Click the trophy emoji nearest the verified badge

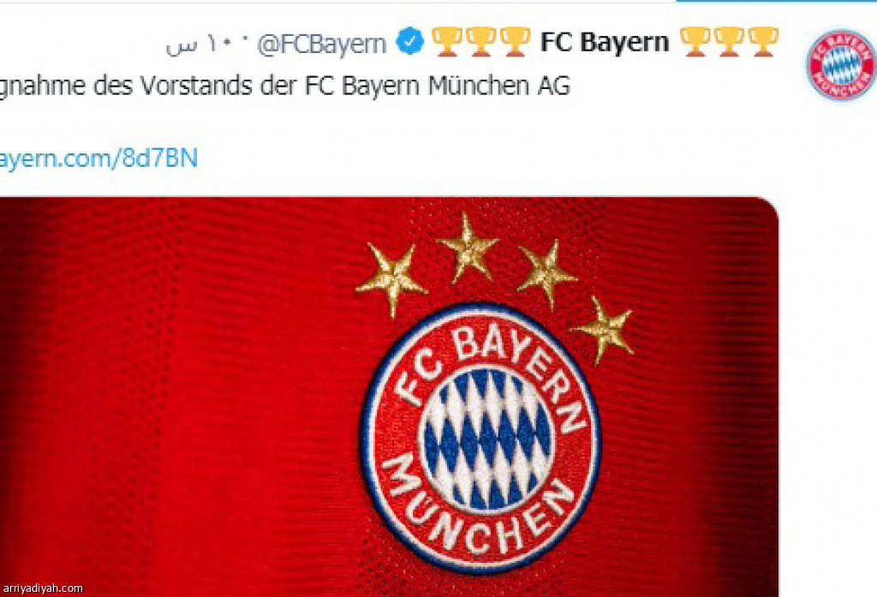(x=447, y=42)
